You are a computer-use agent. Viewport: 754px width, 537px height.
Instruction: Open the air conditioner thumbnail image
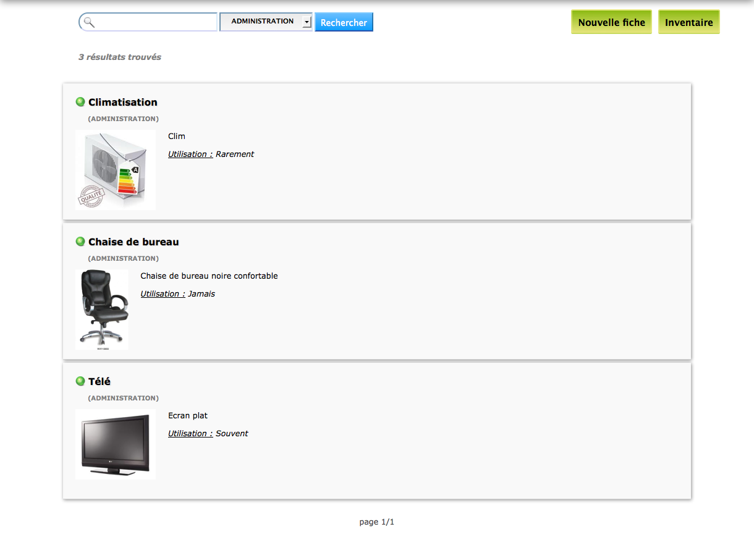[116, 170]
